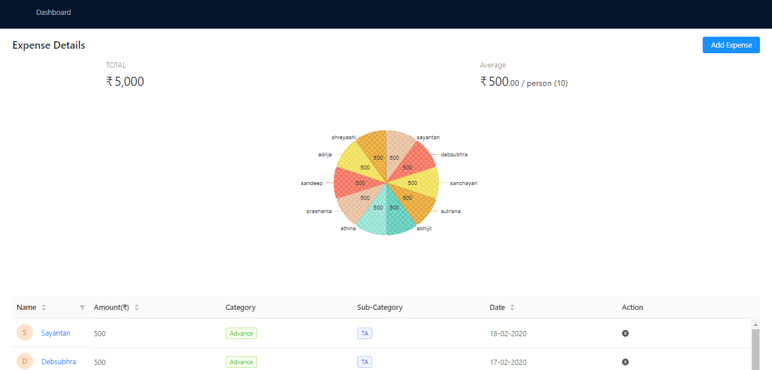This screenshot has height=370, width=772.
Task: Click Advance tag in Sayantan row
Action: point(241,333)
